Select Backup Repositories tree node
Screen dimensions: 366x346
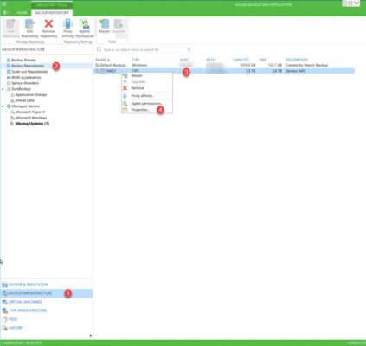pyautogui.click(x=28, y=66)
